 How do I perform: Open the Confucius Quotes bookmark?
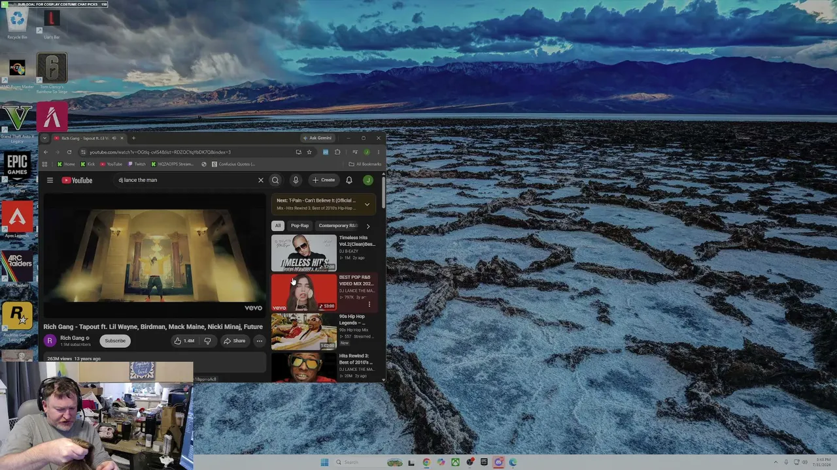[233, 164]
